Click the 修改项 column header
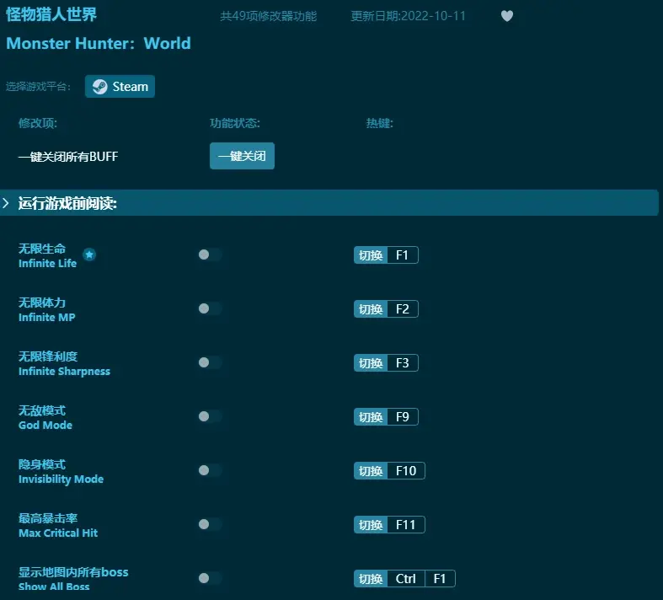Image resolution: width=663 pixels, height=600 pixels. (38, 123)
